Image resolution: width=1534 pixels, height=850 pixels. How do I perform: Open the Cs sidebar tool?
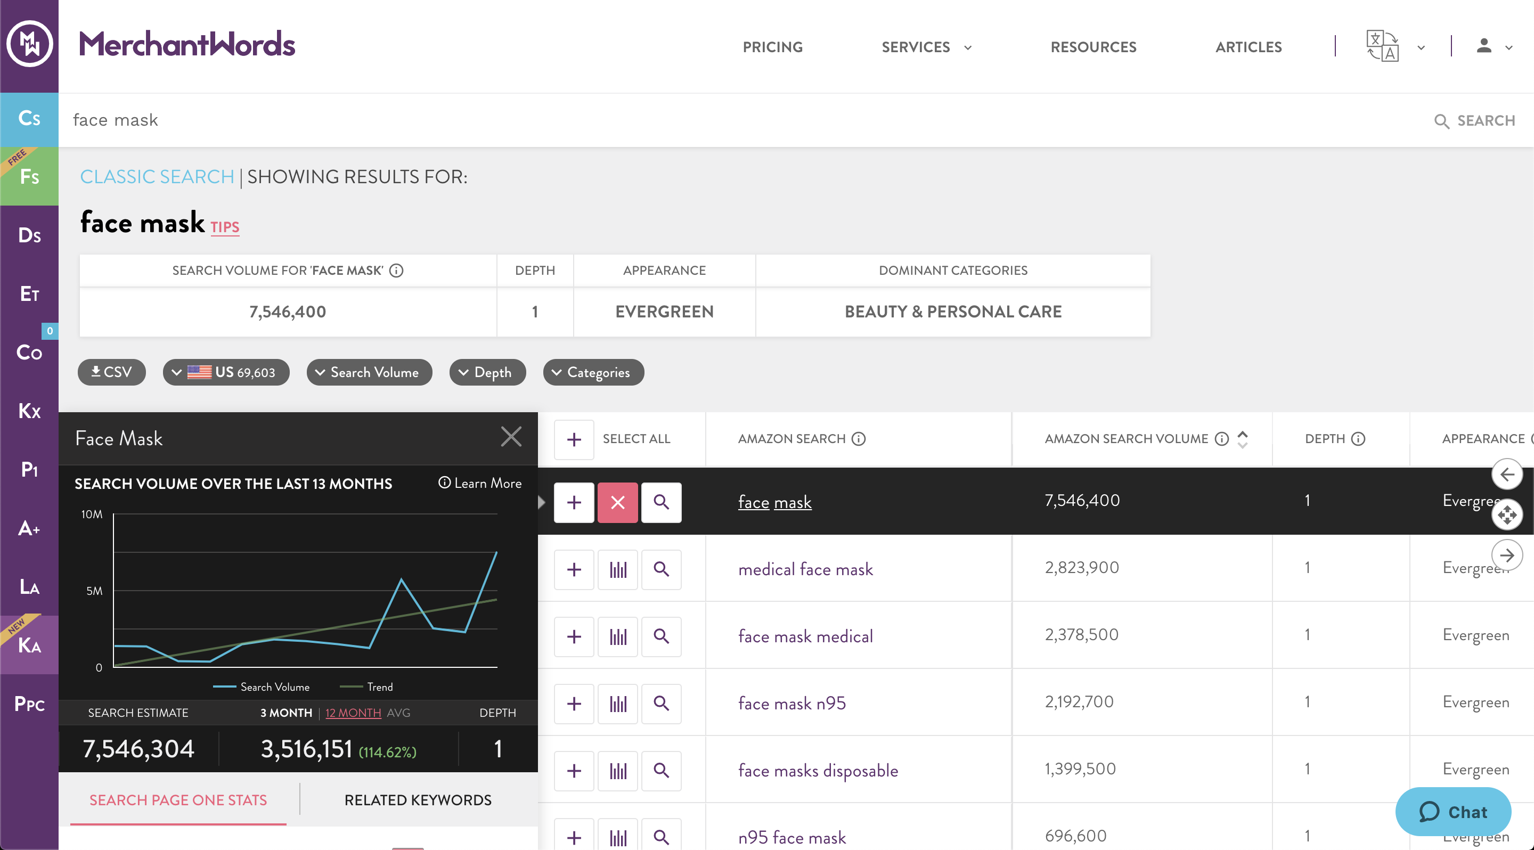coord(29,118)
